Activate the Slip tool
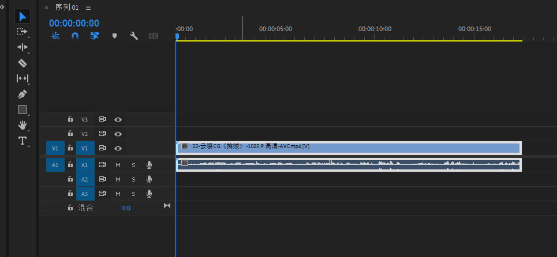The height and width of the screenshot is (257, 557). (x=23, y=78)
